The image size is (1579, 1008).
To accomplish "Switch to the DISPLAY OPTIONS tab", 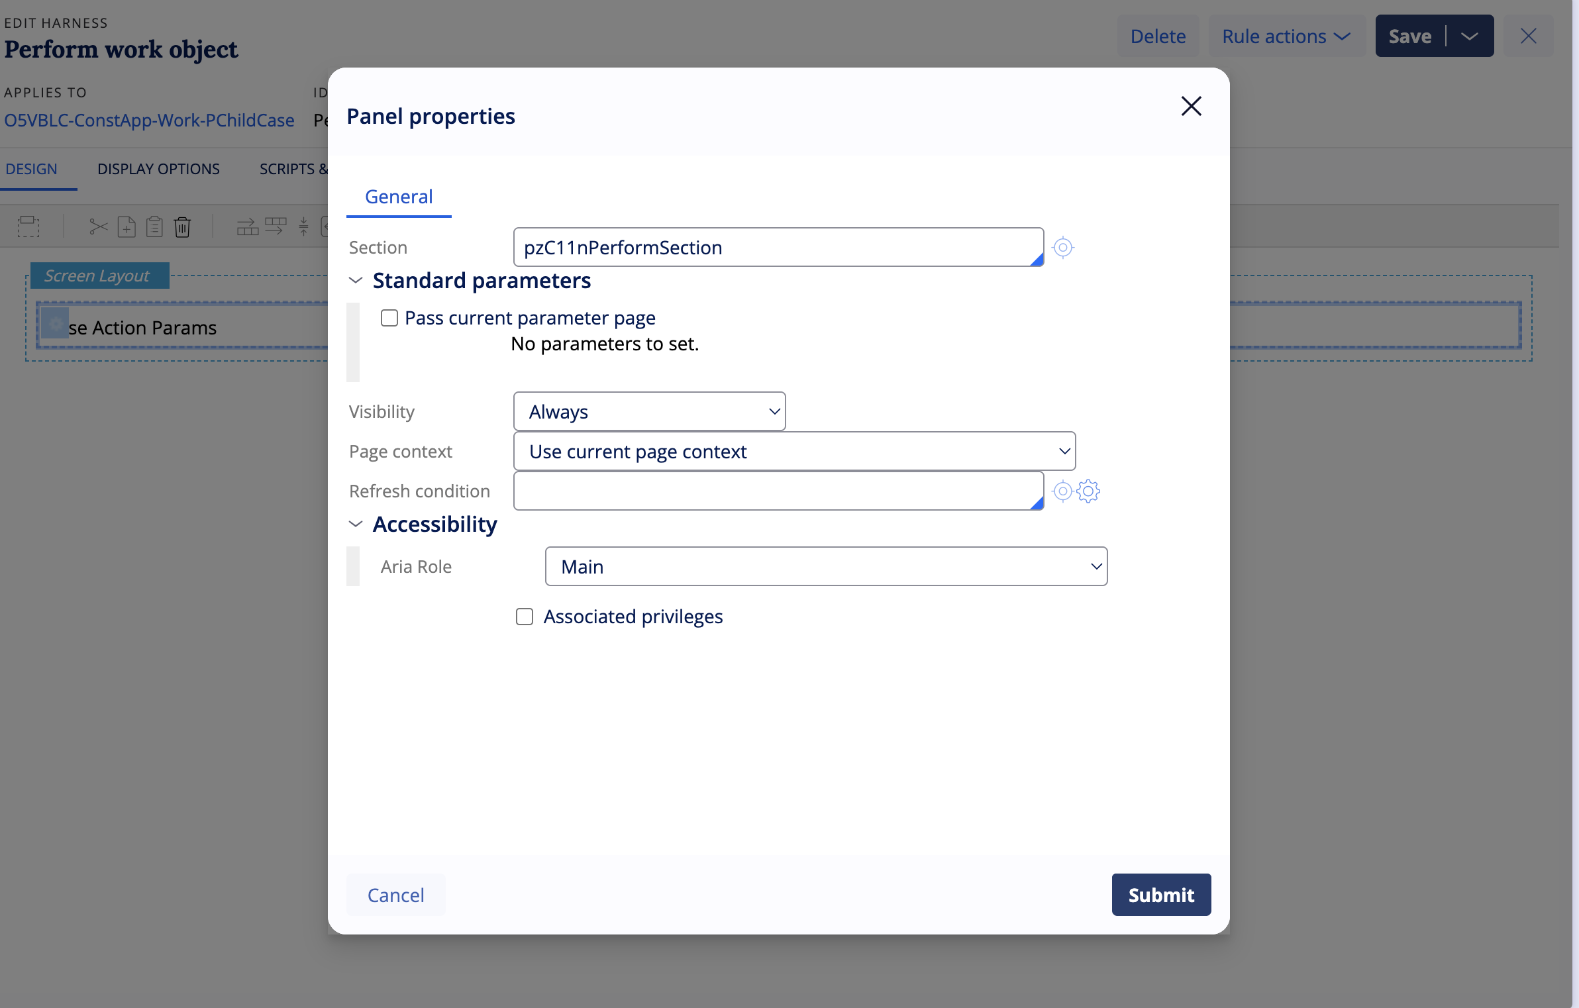I will (158, 169).
